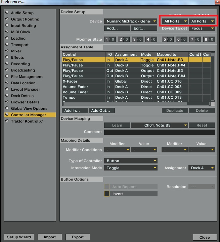The height and width of the screenshot is (242, 220).
Task: Click the Edit... device button
Action: 144,29
